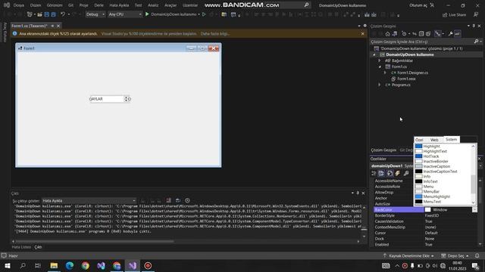The image size is (485, 272).
Task: Open the Any CPU platform dropdown
Action: click(124, 14)
